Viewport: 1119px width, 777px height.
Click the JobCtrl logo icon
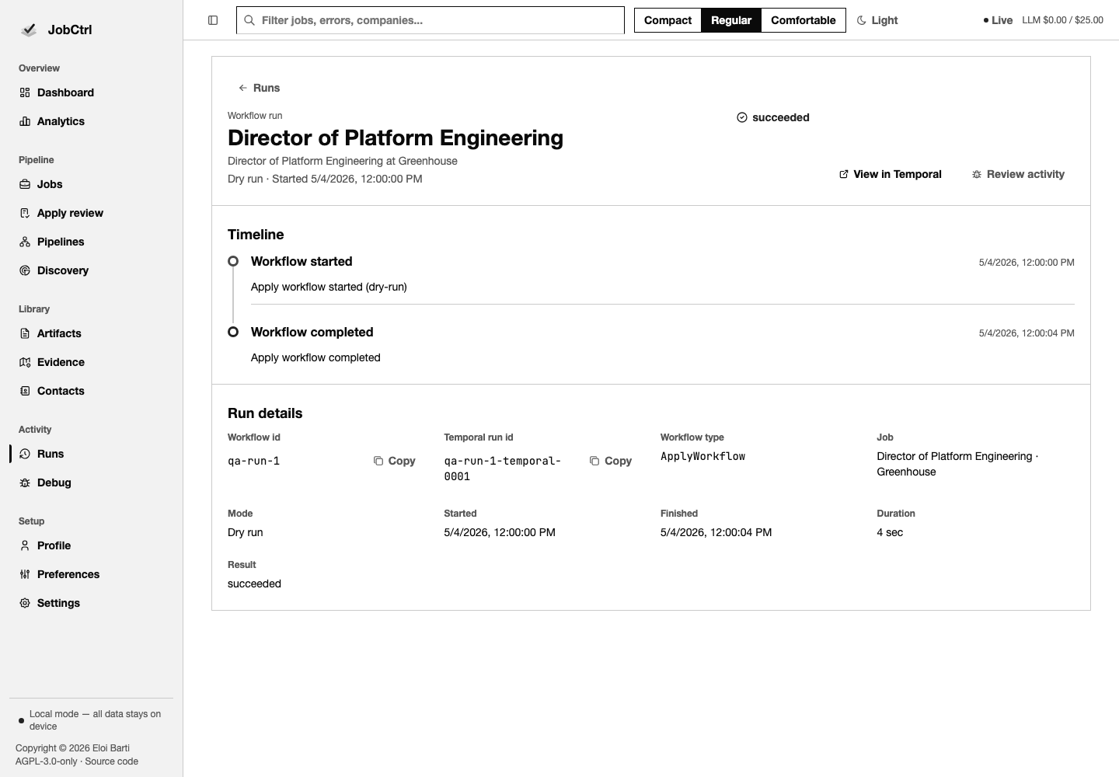coord(29,30)
